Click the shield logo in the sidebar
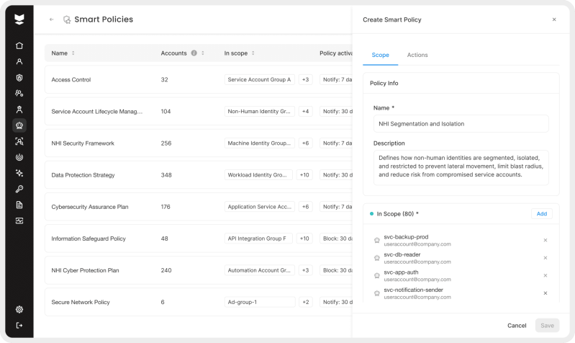The height and width of the screenshot is (343, 575). pos(19,19)
